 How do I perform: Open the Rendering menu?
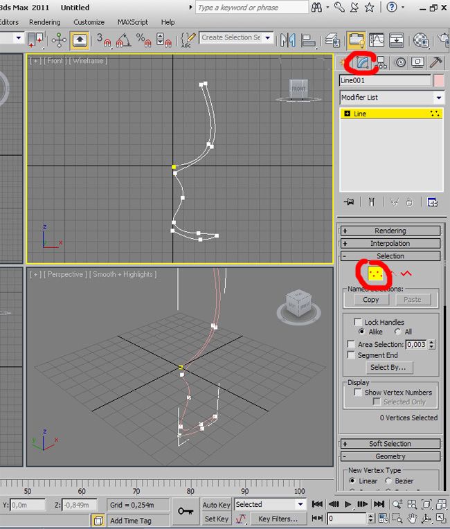point(44,22)
